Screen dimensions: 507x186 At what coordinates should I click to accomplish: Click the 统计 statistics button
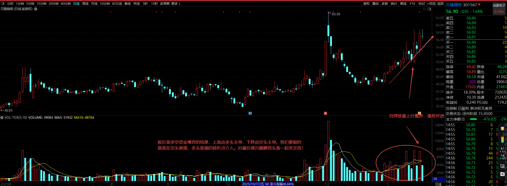[394, 4]
